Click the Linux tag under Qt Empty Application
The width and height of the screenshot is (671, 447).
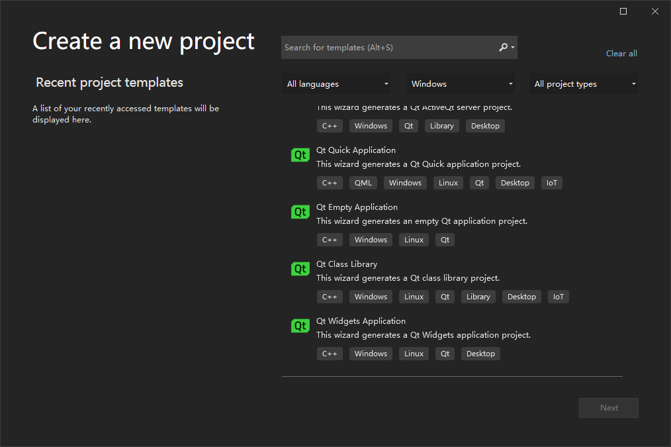pyautogui.click(x=414, y=240)
